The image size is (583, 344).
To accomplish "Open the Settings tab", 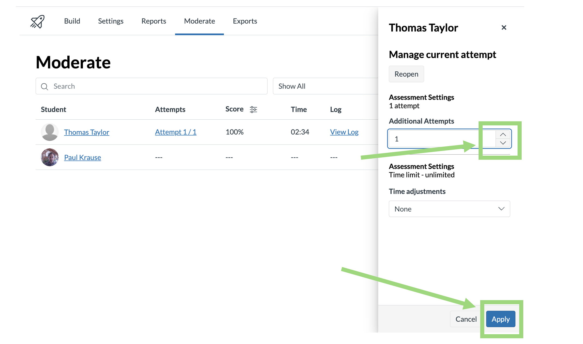I will click(x=111, y=21).
